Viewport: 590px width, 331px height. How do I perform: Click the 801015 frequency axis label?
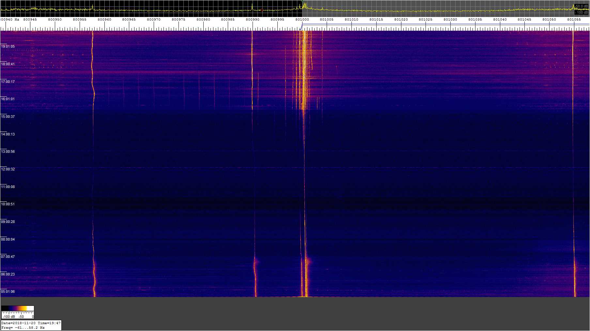pyautogui.click(x=376, y=20)
